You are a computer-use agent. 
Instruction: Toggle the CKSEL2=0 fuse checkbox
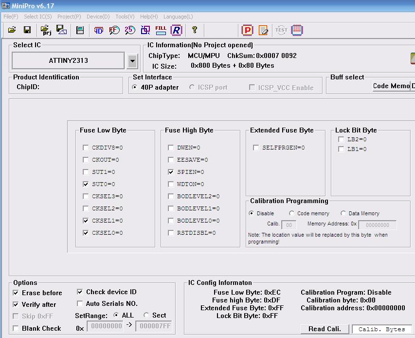click(x=86, y=208)
